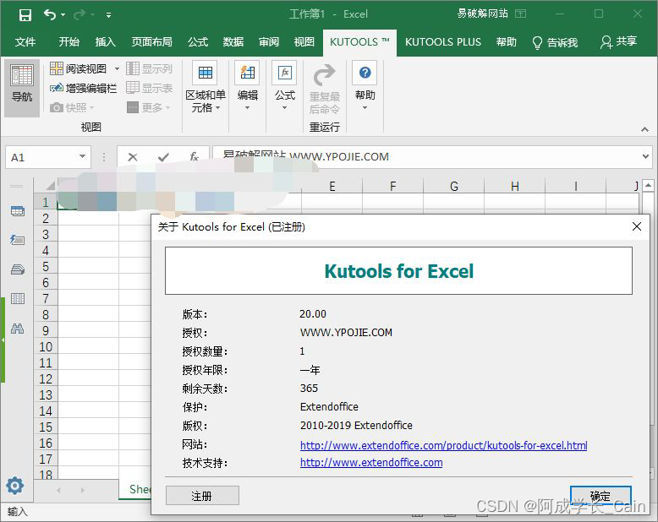Confirm entry with checkmark icon
Viewport: 658px width, 522px height.
163,157
